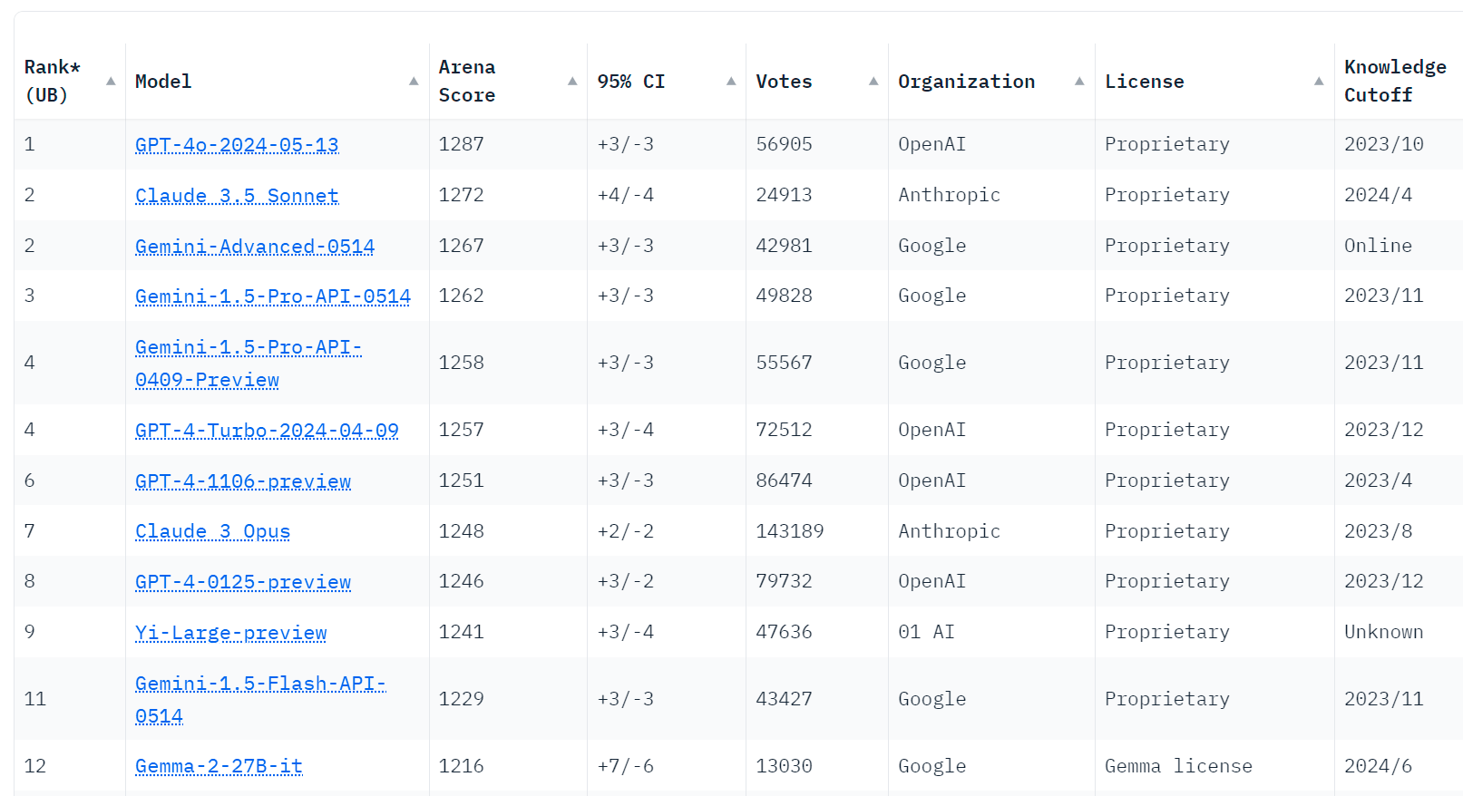Open GPT-4-Turbo-2024-04-09 link

coord(267,431)
